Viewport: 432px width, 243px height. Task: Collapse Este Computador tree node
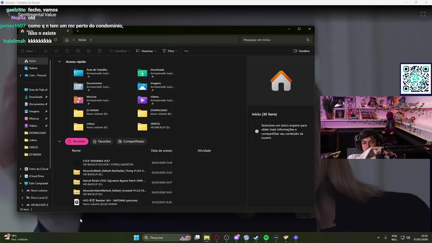point(21,183)
